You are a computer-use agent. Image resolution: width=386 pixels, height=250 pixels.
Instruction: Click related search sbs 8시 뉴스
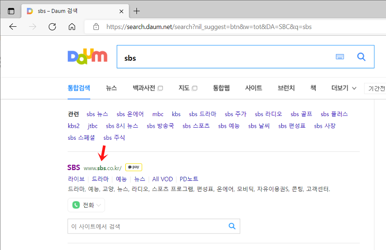point(122,126)
